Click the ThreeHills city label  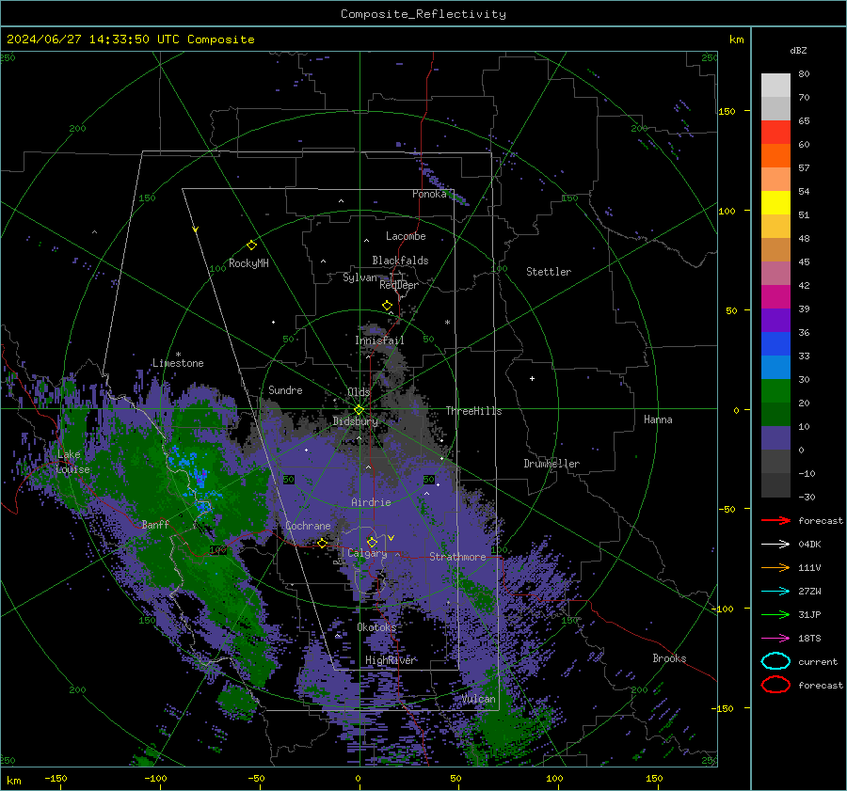(473, 411)
